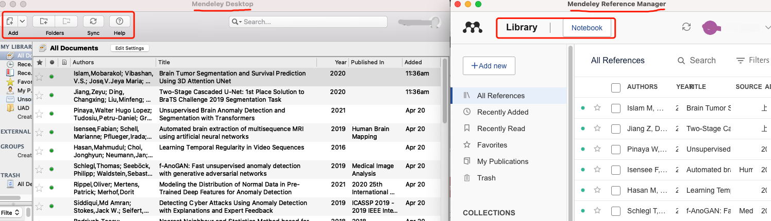Star the Pinaya W reference in Reference Manager

coord(597,149)
